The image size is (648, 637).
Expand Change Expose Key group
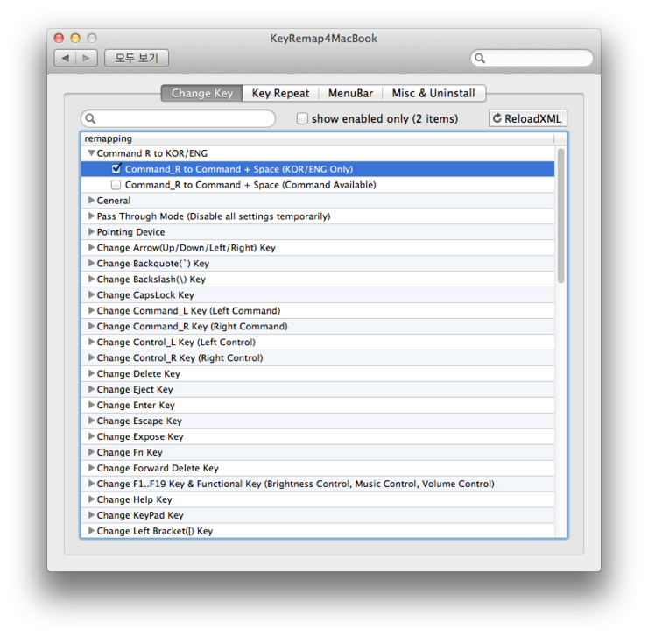[91, 436]
